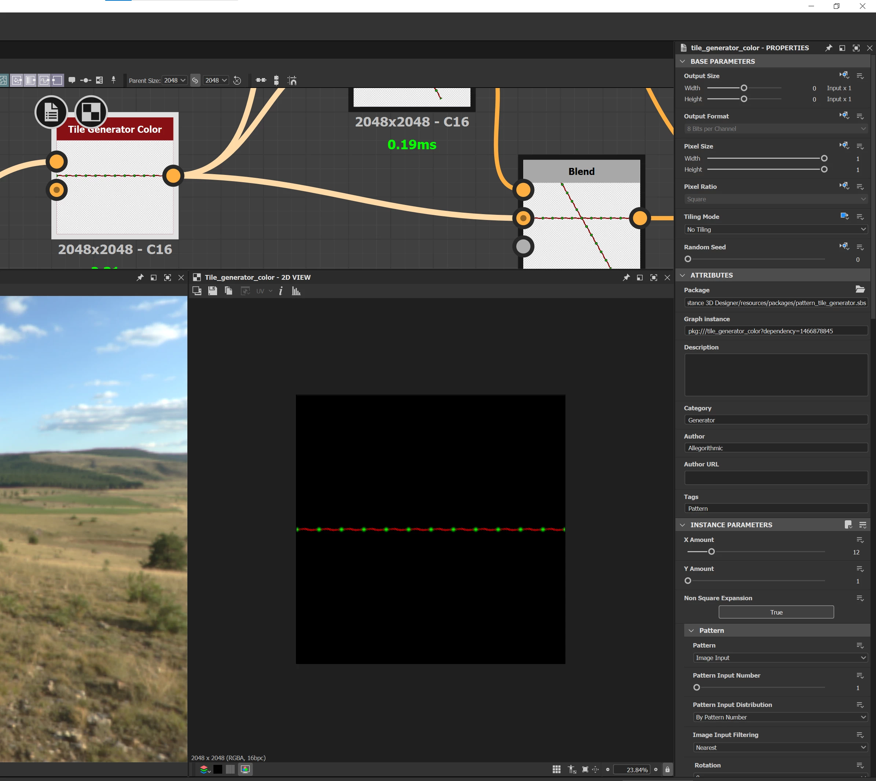
Task: Toggle the parent size link lock
Action: [x=195, y=80]
